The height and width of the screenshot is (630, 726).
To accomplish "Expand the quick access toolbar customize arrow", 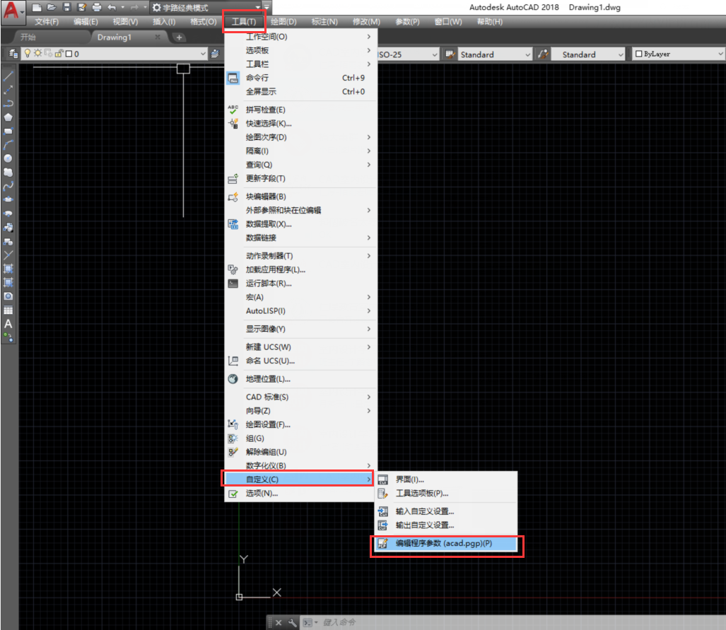I will tap(267, 7).
